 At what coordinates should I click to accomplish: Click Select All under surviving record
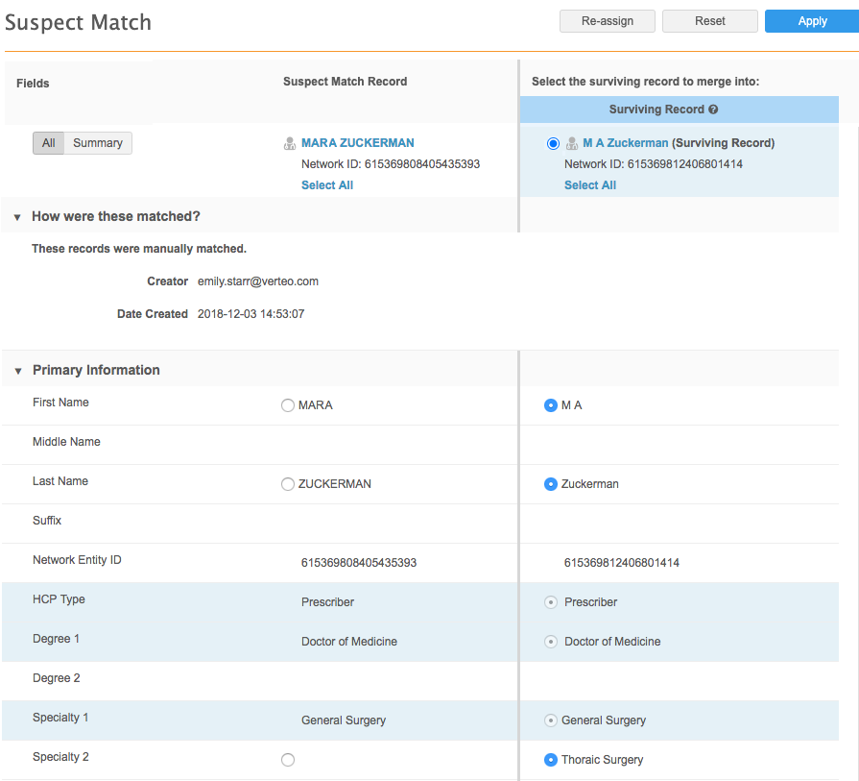coord(590,185)
